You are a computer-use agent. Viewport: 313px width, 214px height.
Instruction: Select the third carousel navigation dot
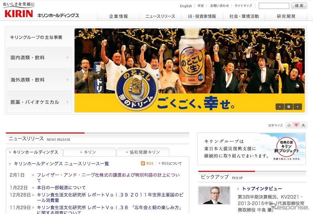click(298, 106)
